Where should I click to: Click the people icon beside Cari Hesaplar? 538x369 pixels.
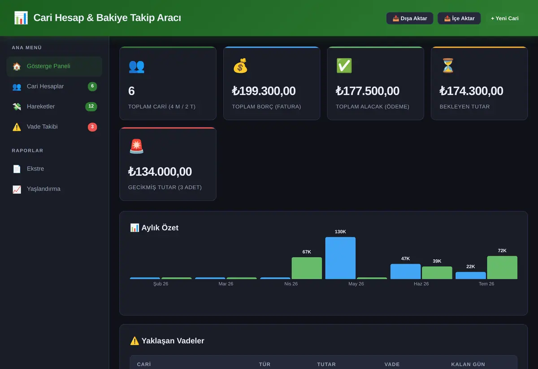tap(17, 87)
